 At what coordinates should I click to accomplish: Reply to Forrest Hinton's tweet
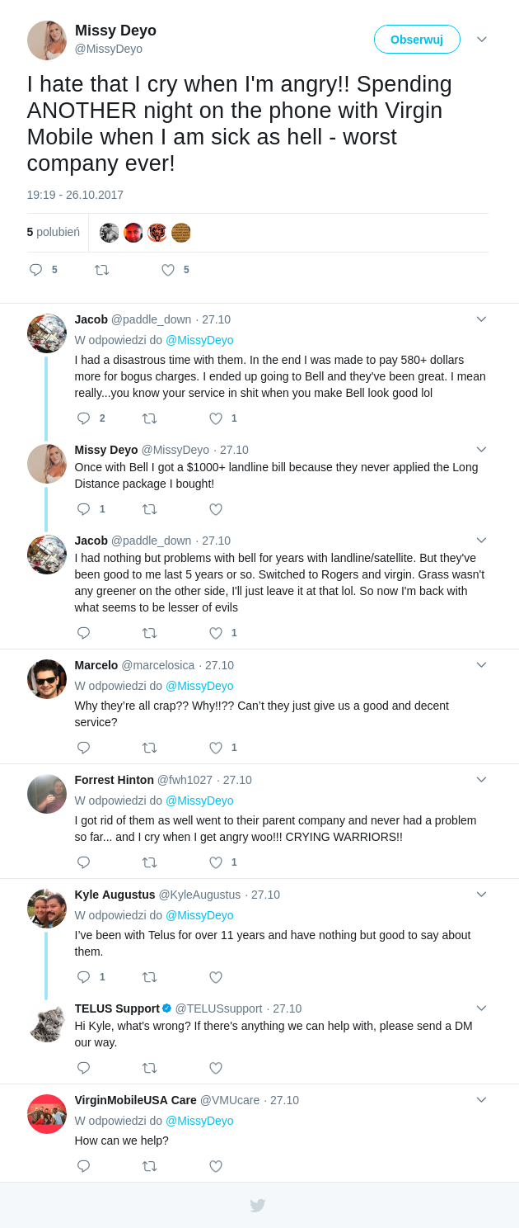pos(83,862)
